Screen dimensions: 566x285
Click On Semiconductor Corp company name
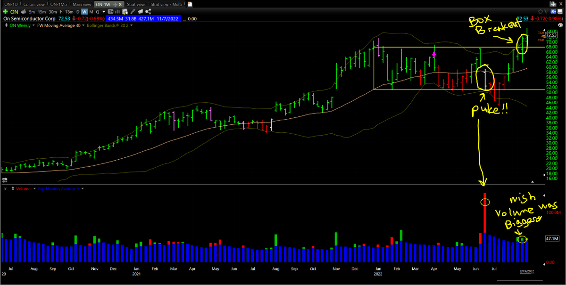click(x=29, y=19)
